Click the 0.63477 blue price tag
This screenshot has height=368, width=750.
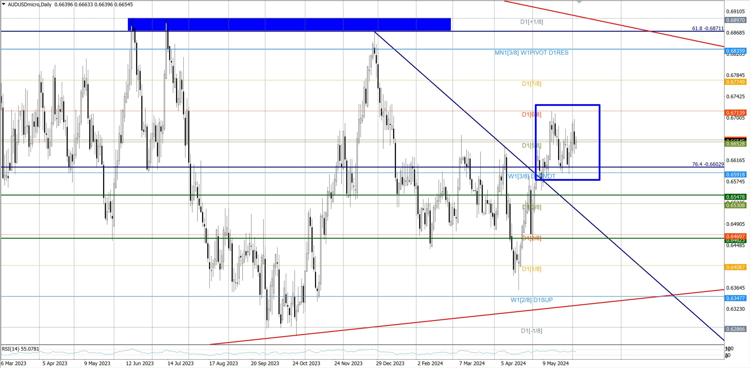[x=735, y=298]
